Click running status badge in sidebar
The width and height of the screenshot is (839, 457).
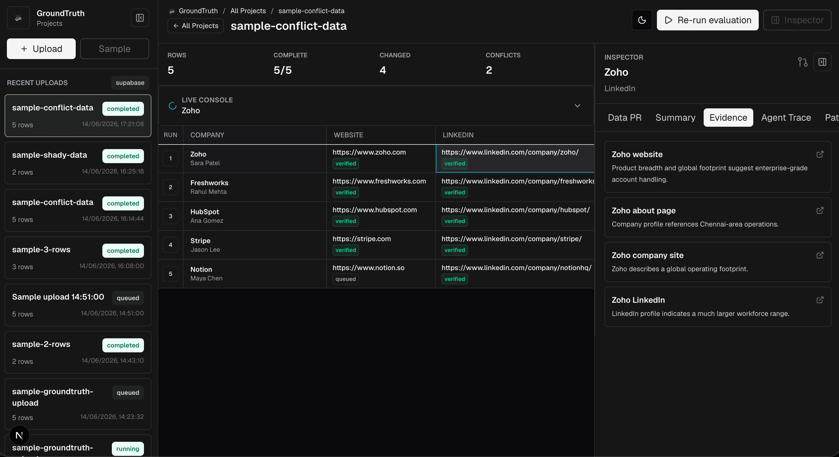click(x=127, y=448)
